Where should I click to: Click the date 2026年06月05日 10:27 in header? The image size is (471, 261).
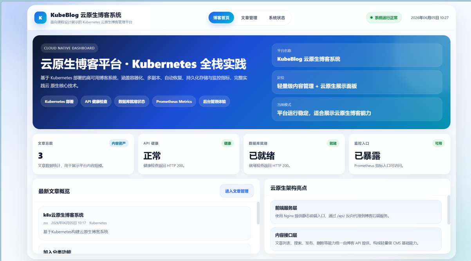point(429,18)
